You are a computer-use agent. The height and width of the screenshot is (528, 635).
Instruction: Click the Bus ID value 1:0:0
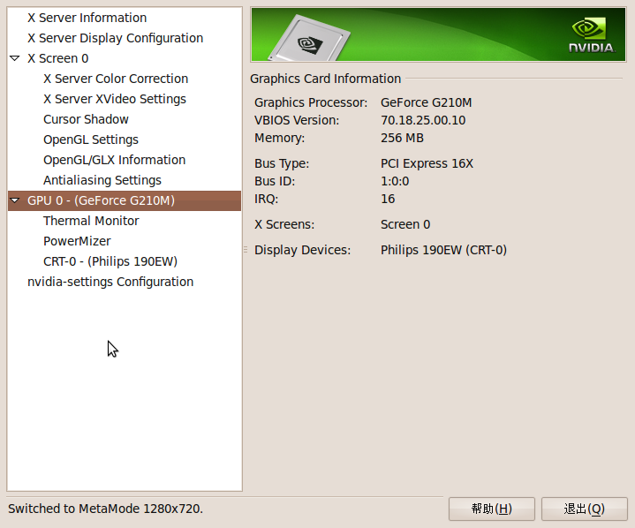point(395,181)
